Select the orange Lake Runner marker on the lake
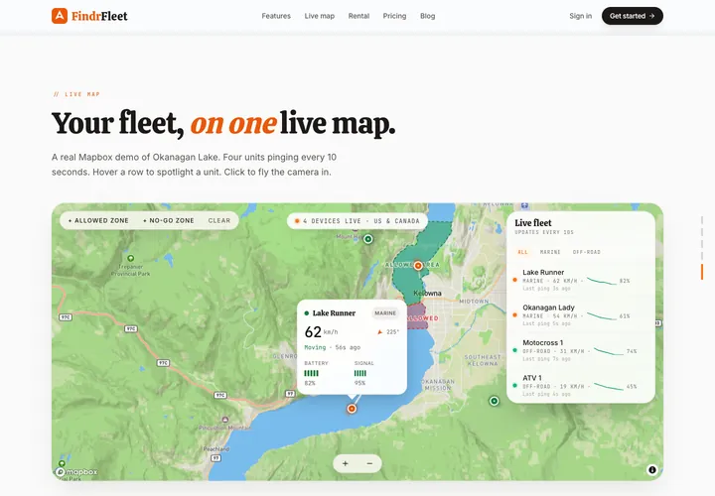 pos(352,409)
